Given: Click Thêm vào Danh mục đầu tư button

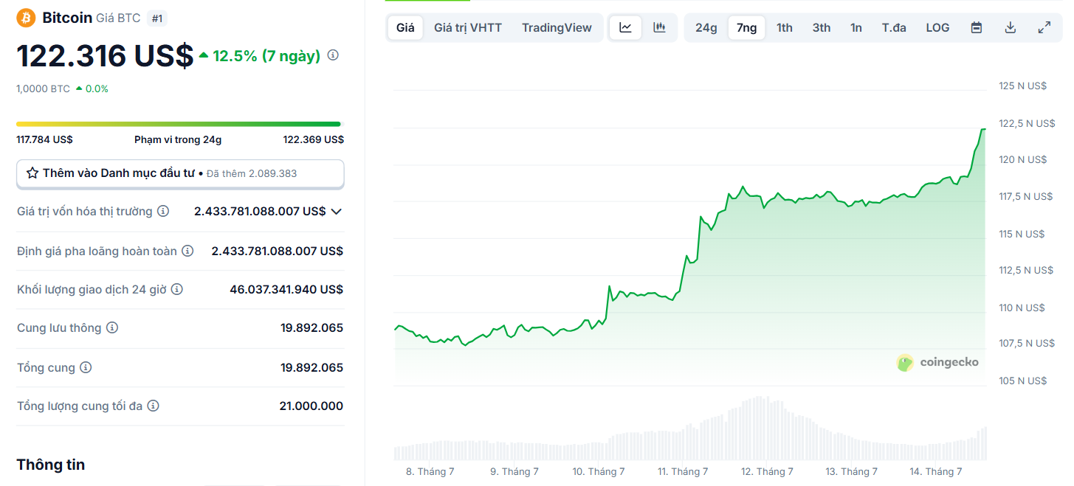Looking at the screenshot, I should coord(180,173).
